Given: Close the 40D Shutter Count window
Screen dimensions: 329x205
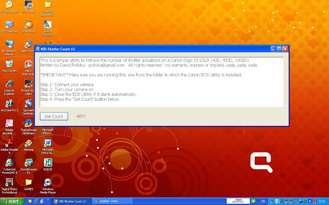Looking at the screenshot, I should pyautogui.click(x=285, y=49).
